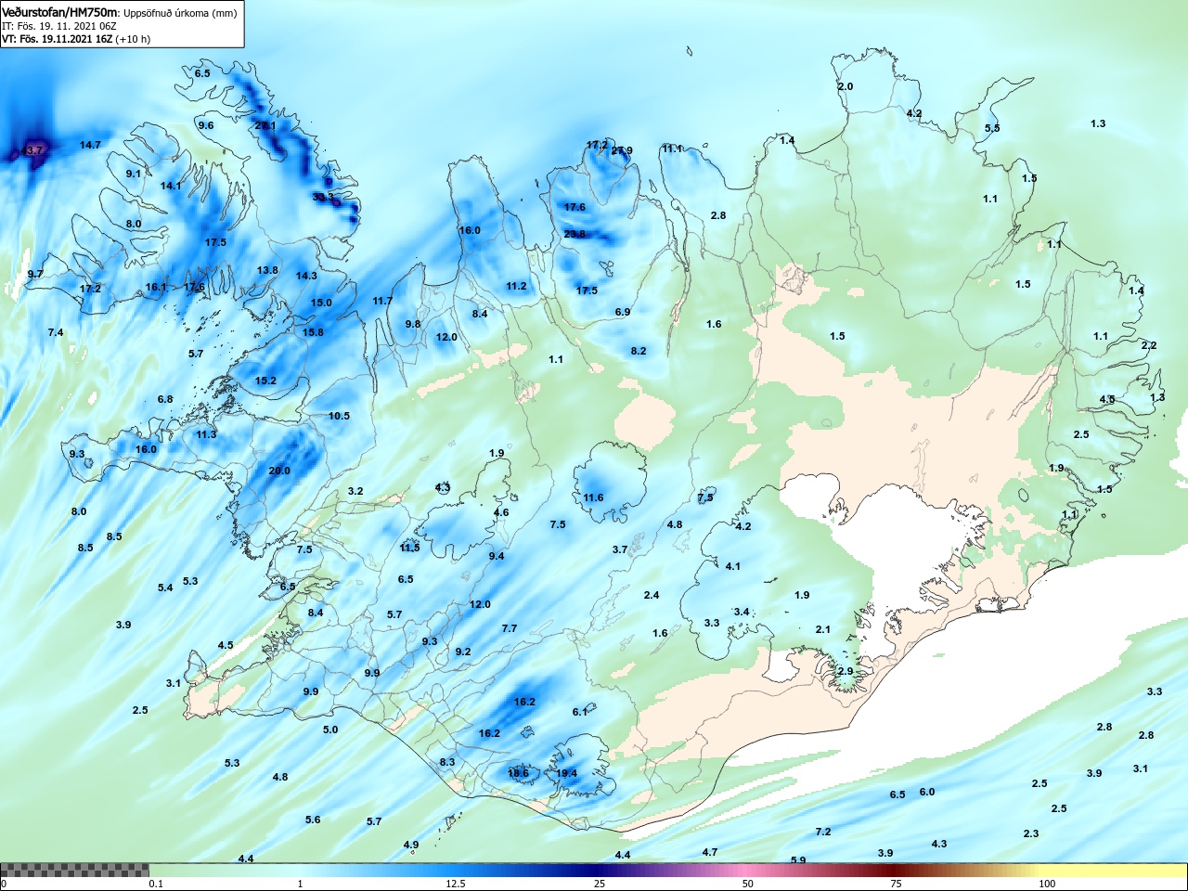This screenshot has width=1188, height=891.
Task: Click the 14.3 map value
Action: pos(306,276)
